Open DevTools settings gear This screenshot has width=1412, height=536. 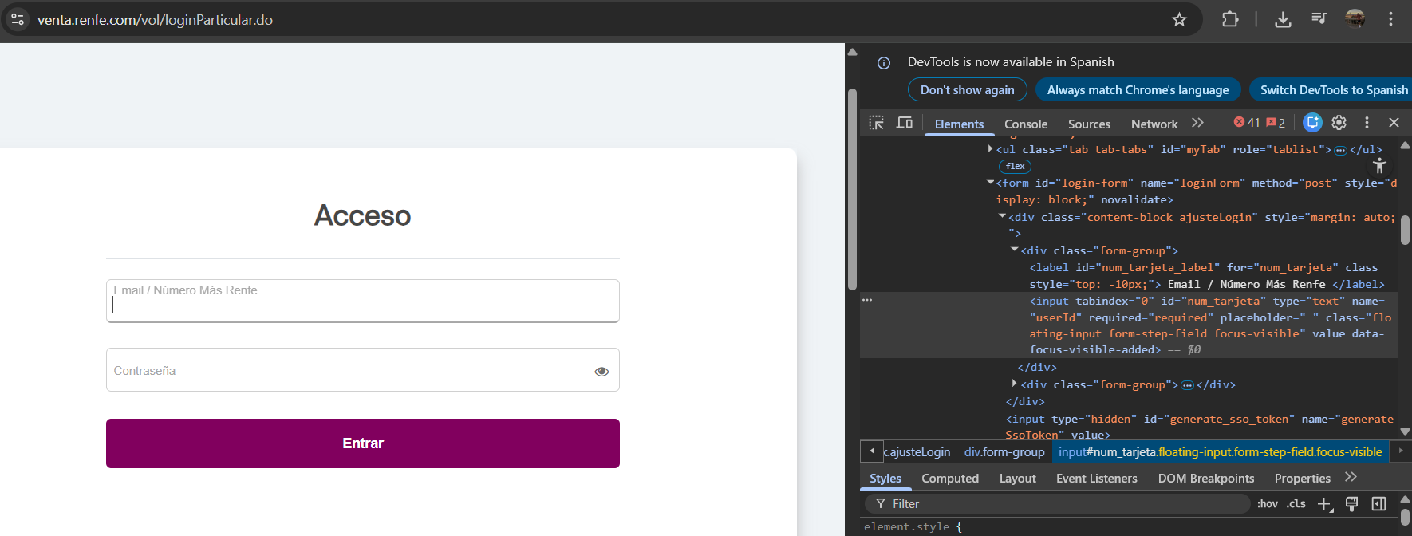pos(1339,123)
